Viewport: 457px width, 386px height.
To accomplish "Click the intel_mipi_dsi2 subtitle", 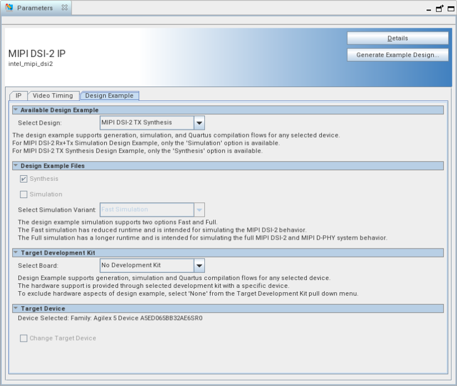I will coord(30,64).
